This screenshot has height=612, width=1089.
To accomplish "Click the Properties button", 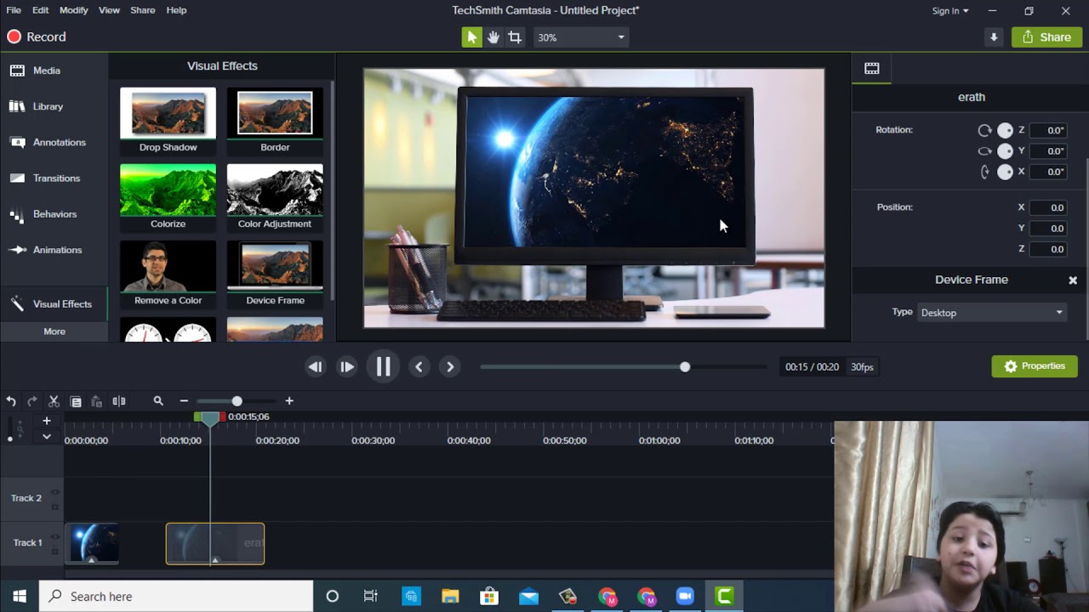I will tap(1035, 366).
